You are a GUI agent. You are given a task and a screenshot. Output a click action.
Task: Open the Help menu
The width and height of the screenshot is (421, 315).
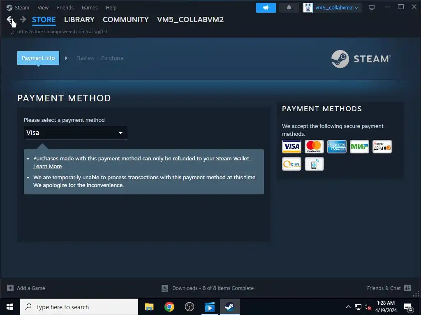coord(111,8)
